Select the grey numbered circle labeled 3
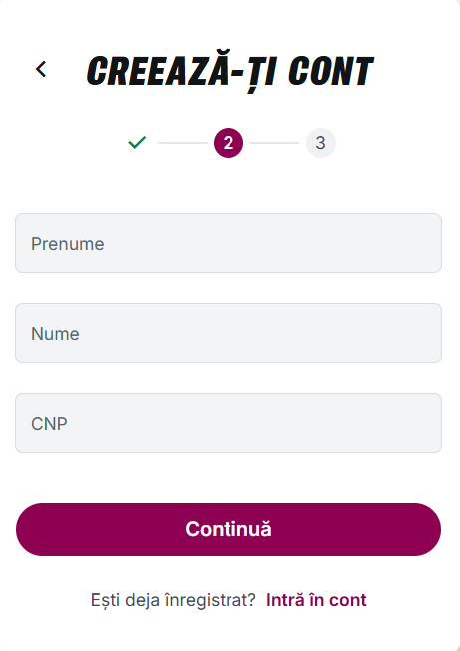 (320, 143)
